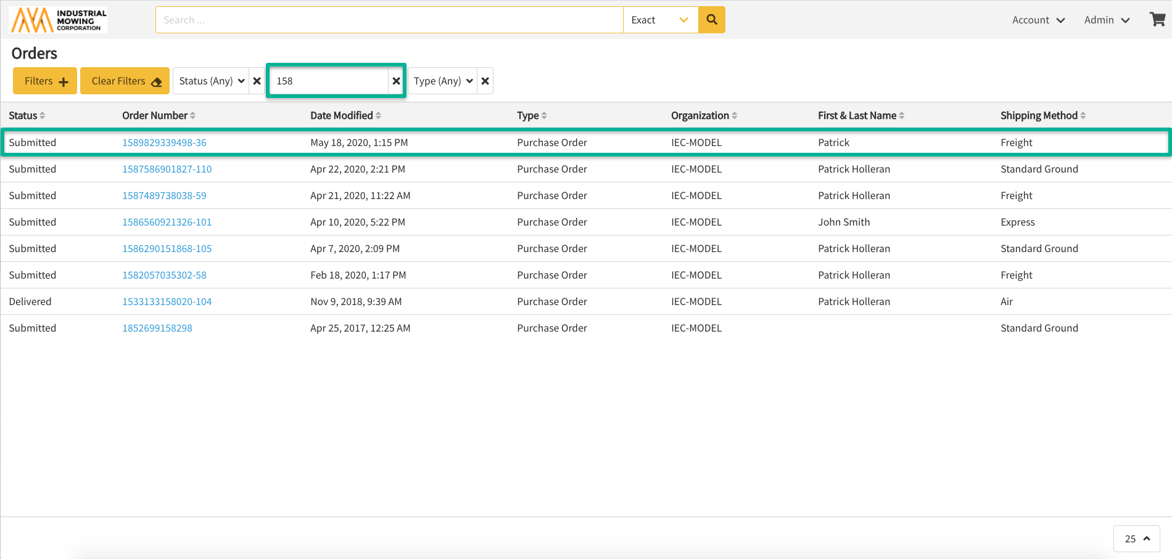Focus the top search input field
This screenshot has width=1172, height=559.
pyautogui.click(x=389, y=20)
